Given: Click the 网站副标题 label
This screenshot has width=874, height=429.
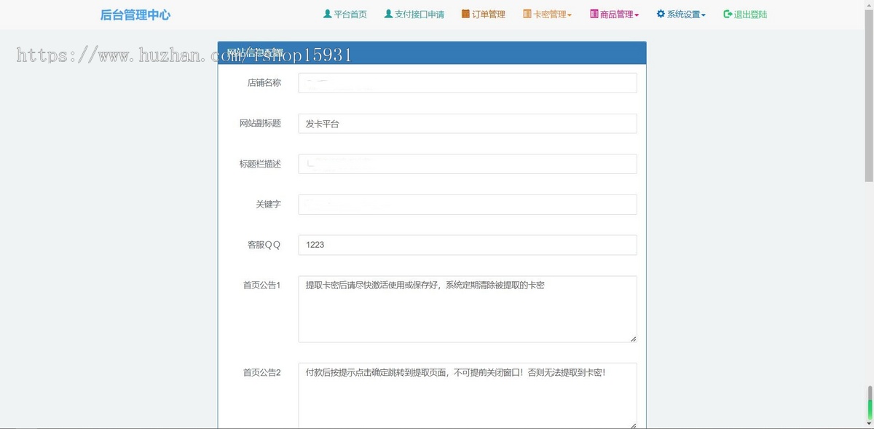Looking at the screenshot, I should click(260, 124).
